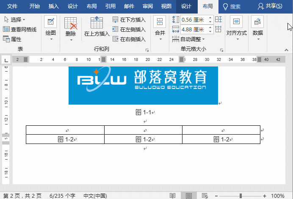Click the table column marker at ruler 12
293x199 pixels.
(x=103, y=60)
